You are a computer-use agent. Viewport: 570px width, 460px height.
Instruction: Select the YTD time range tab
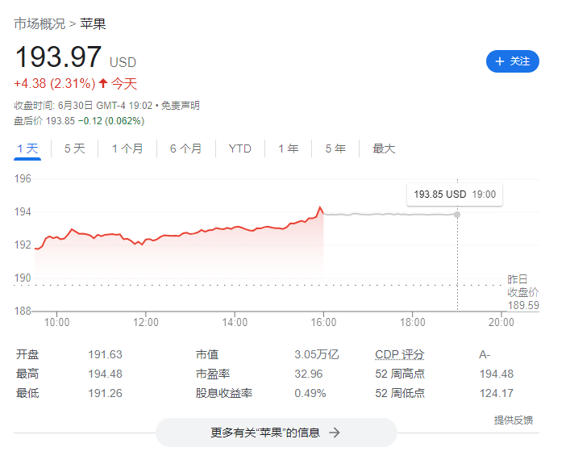pyautogui.click(x=240, y=148)
